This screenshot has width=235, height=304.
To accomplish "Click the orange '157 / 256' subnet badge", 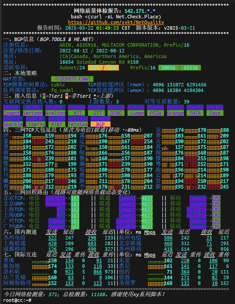I will 103,68.
